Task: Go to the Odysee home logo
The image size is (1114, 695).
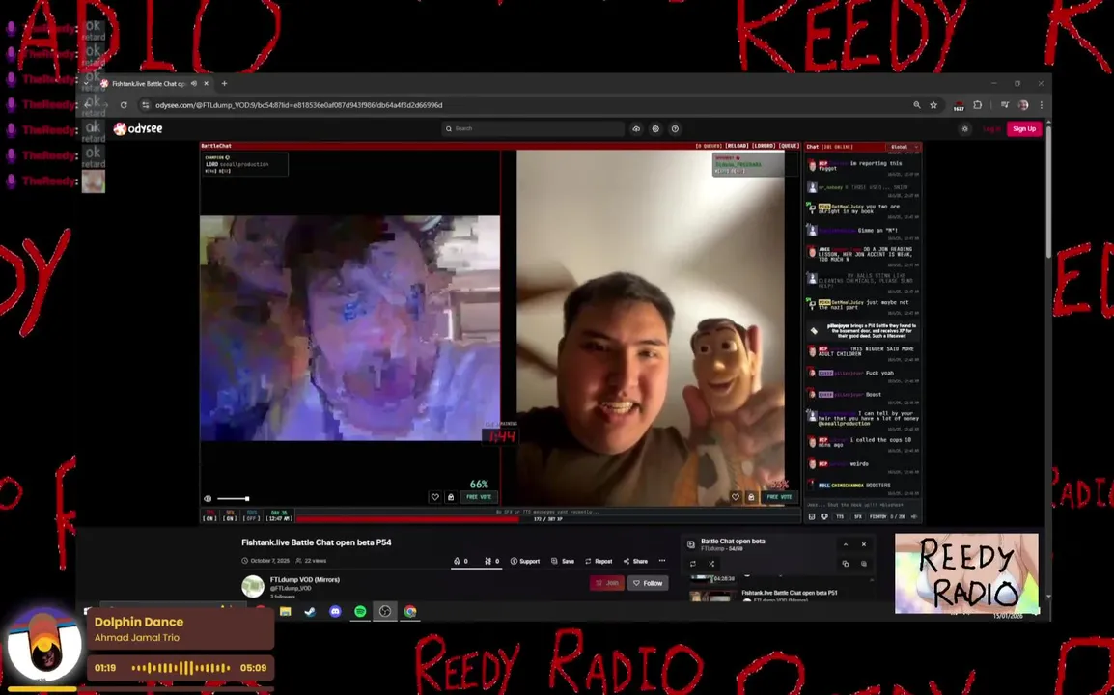Action: click(138, 128)
